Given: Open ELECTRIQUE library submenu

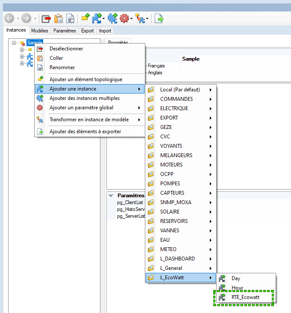Looking at the screenshot, I should point(181,108).
